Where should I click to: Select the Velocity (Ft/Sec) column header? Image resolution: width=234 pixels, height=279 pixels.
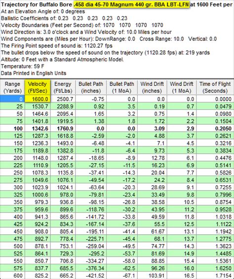click(x=38, y=87)
